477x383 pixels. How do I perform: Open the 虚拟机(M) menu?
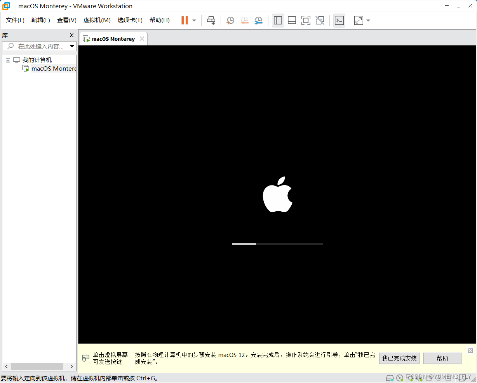[97, 20]
